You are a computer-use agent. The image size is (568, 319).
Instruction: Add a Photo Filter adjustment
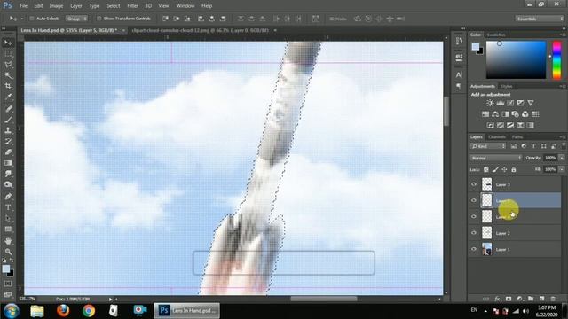[x=515, y=114]
